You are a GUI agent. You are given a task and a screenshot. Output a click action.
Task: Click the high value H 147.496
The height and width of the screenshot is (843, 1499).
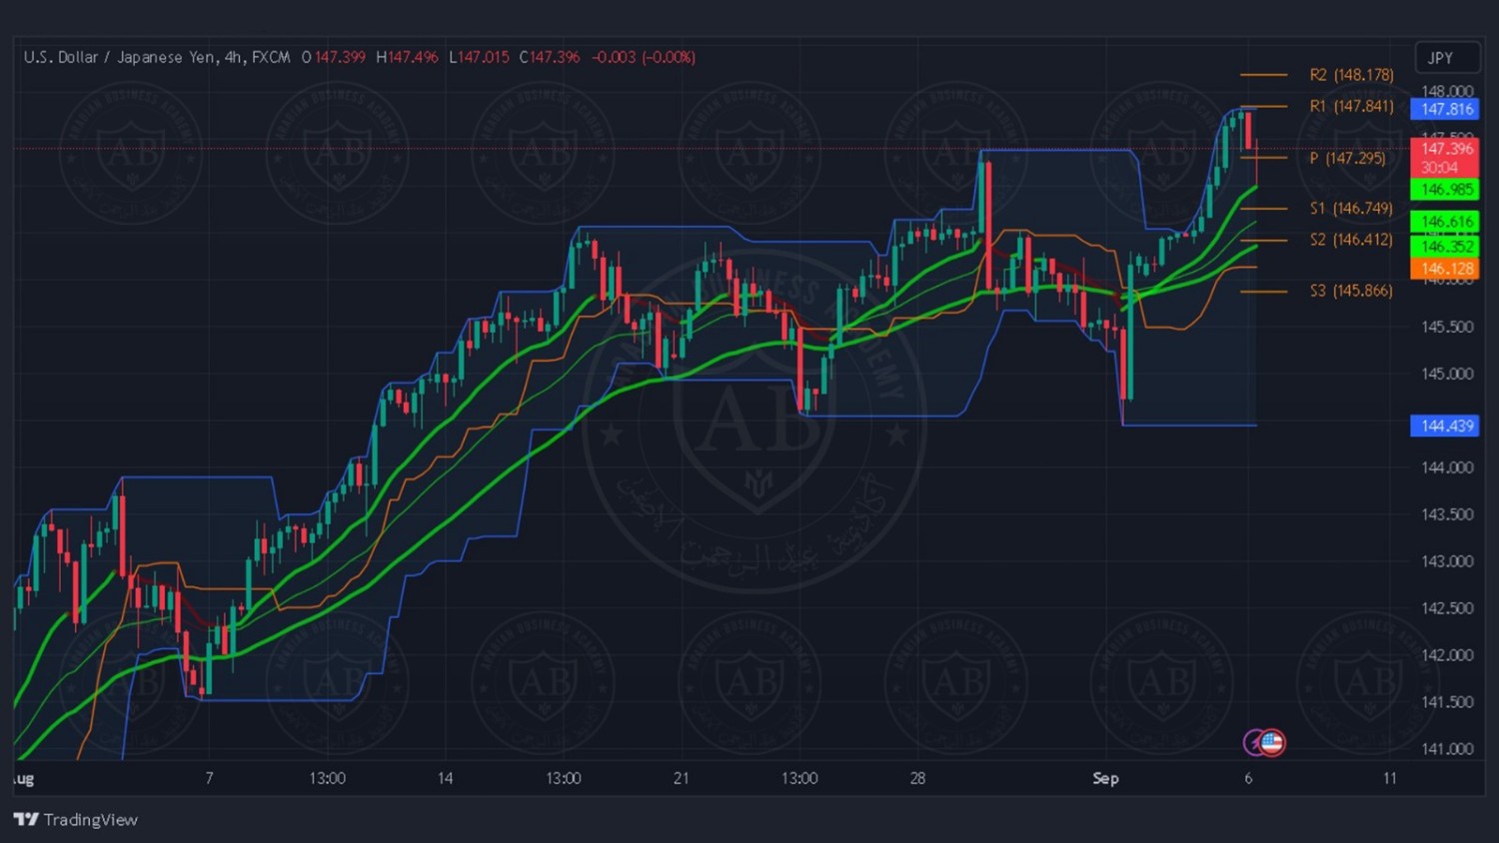tap(407, 57)
